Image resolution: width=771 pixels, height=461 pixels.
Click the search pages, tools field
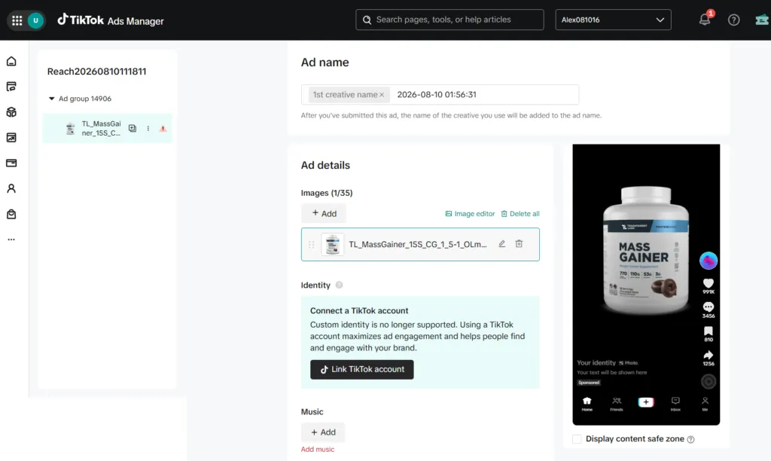click(449, 20)
